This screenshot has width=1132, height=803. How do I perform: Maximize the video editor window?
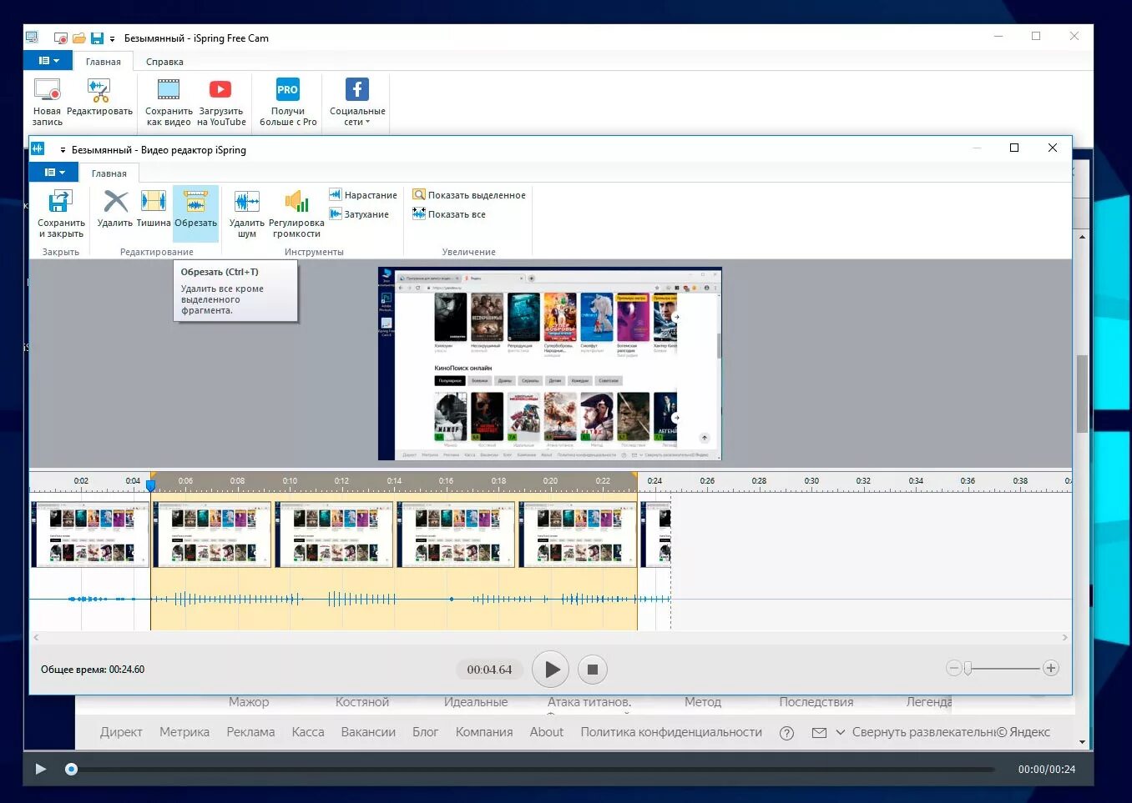click(1014, 148)
